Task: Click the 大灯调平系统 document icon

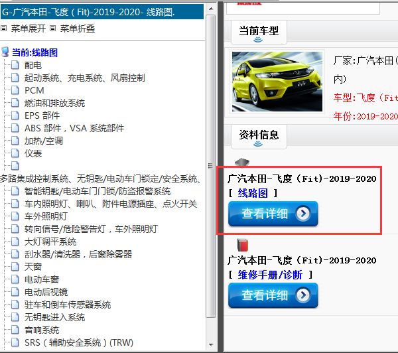Action: pos(15,242)
